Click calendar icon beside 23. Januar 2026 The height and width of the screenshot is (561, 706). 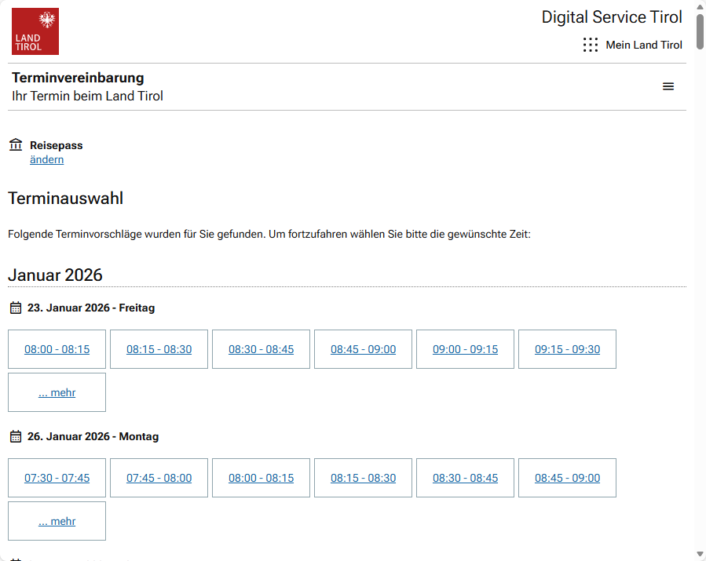point(16,308)
